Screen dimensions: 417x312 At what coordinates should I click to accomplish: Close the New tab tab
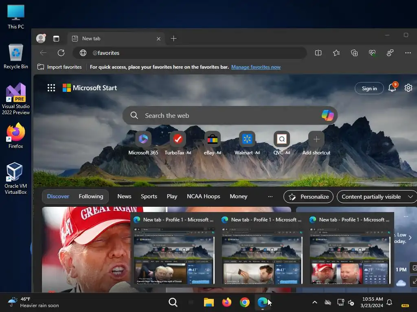158,39
